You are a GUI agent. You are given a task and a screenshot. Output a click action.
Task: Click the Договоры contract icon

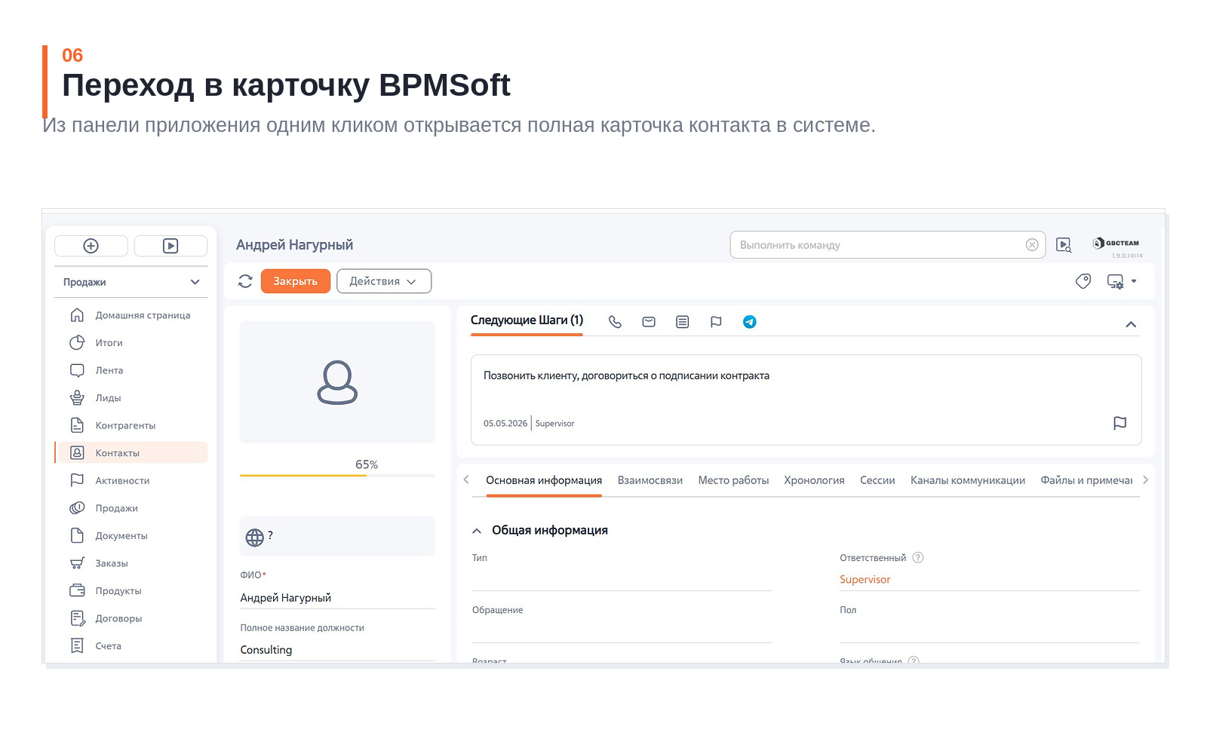77,618
